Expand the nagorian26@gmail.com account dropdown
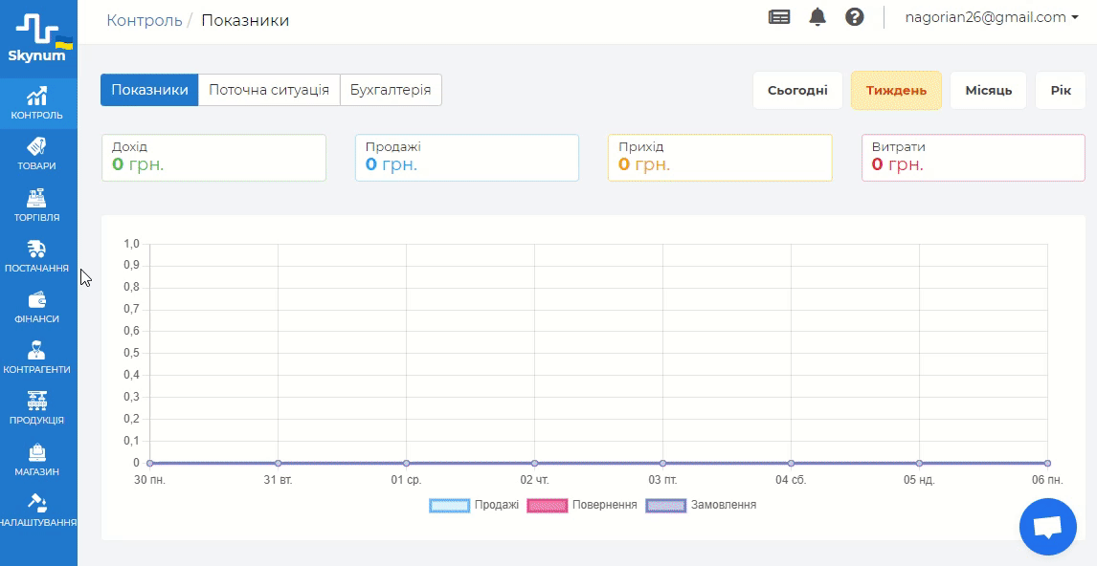1097x566 pixels. (992, 17)
